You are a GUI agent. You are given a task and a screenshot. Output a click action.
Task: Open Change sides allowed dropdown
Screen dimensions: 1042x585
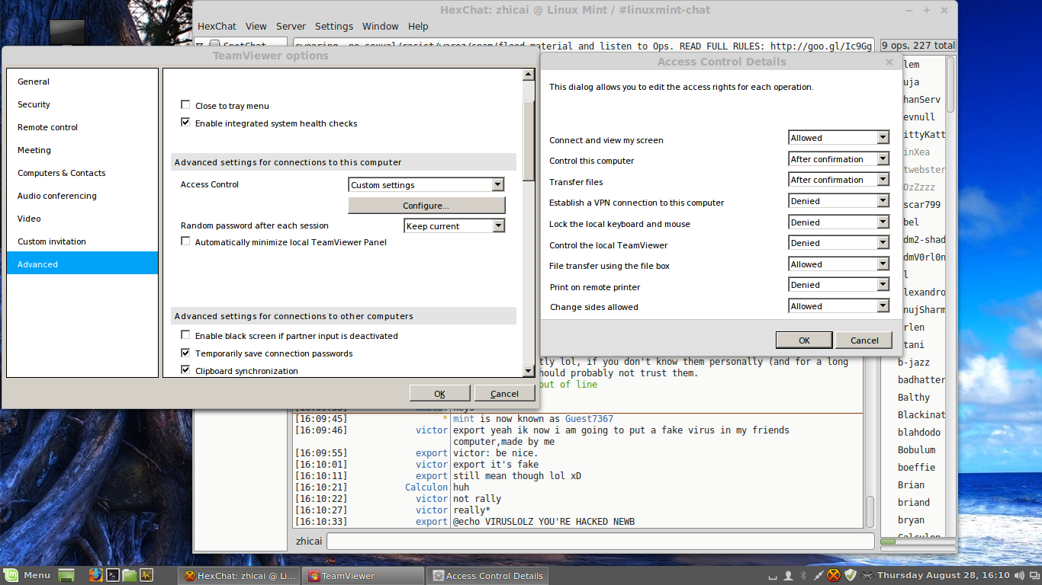pyautogui.click(x=839, y=306)
